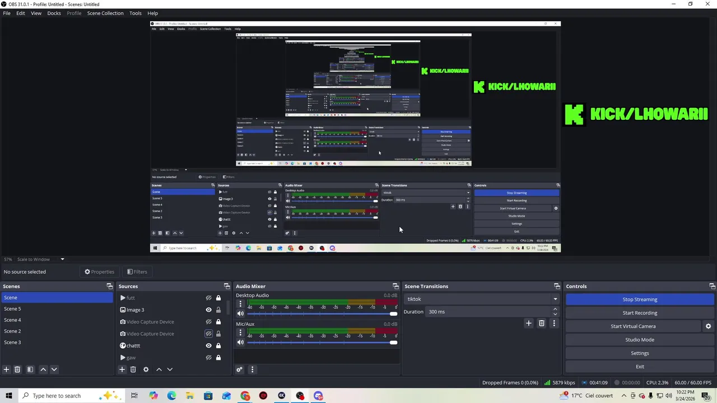
Task: Undock the Scene Transitions panel
Action: (x=557, y=286)
